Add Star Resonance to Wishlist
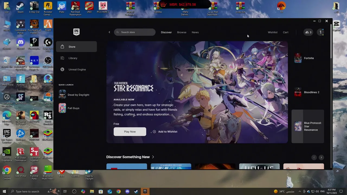Screen dimensions: 347x195 click(x=165, y=132)
